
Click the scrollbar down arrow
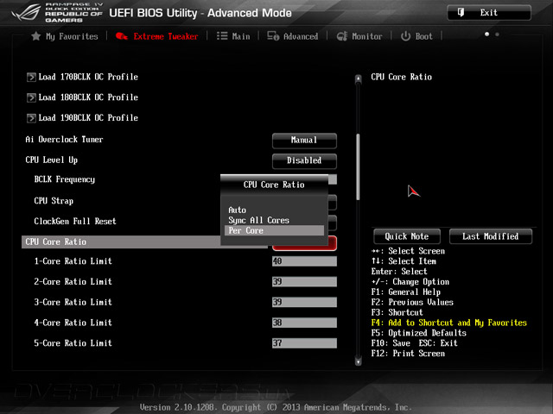coord(359,361)
